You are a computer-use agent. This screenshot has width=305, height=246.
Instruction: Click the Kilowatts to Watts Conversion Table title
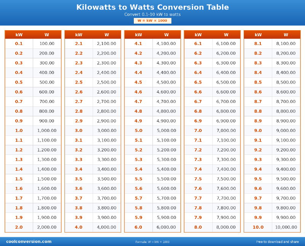click(152, 7)
